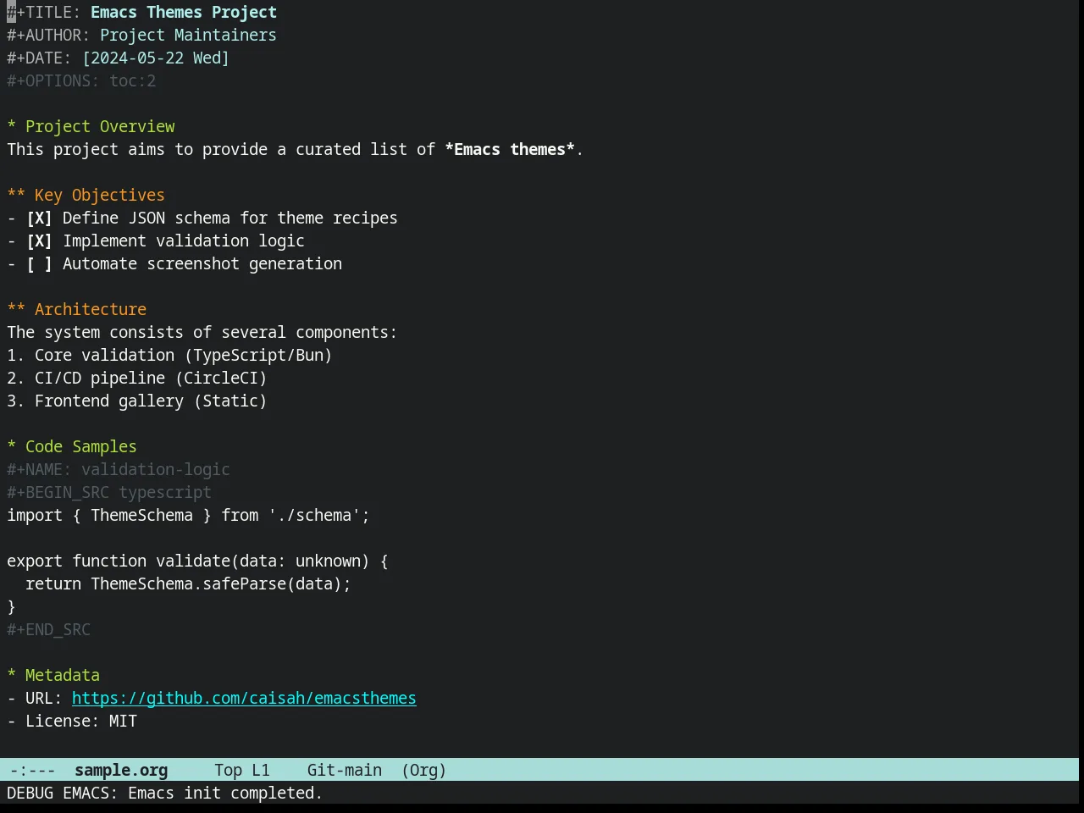Click sample.org buffer name in mode line

point(121,771)
